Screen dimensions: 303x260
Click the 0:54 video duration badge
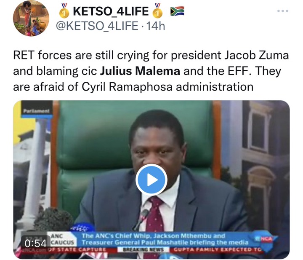tap(35, 243)
